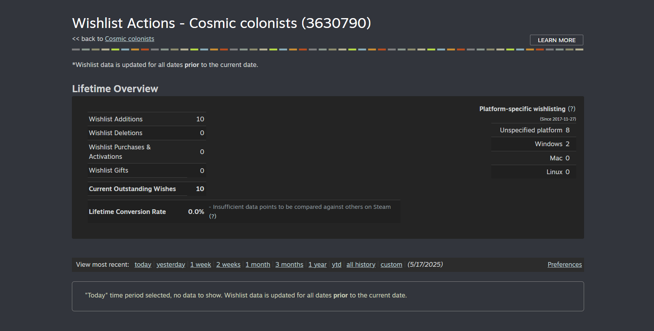Click the LEARN MORE button

[556, 40]
